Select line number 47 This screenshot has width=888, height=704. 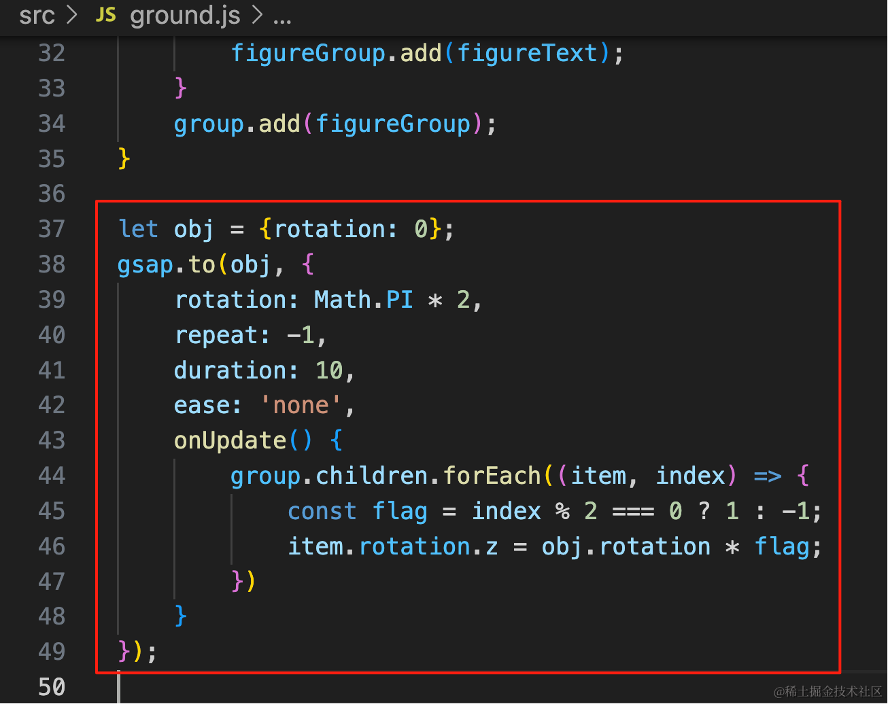[52, 582]
